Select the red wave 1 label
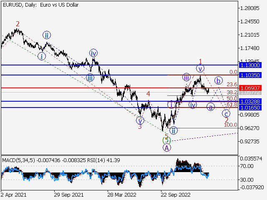 click(x=200, y=61)
